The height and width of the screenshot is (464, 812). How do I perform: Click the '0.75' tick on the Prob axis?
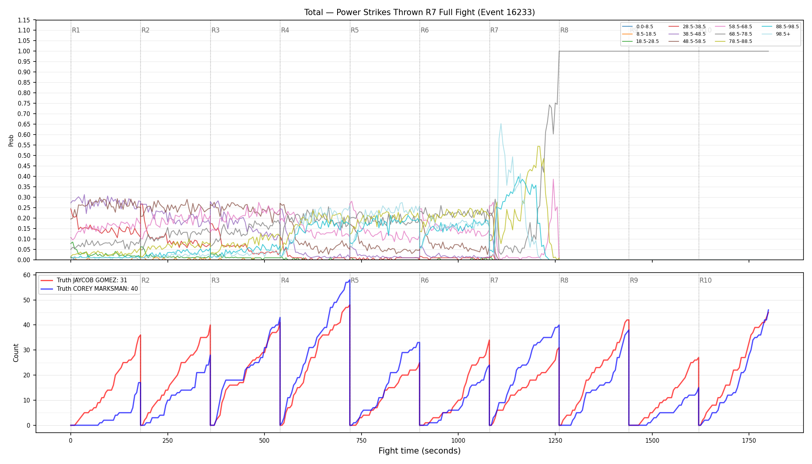pos(24,103)
